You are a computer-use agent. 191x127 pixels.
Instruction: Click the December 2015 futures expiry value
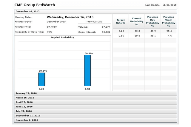coord(56,22)
